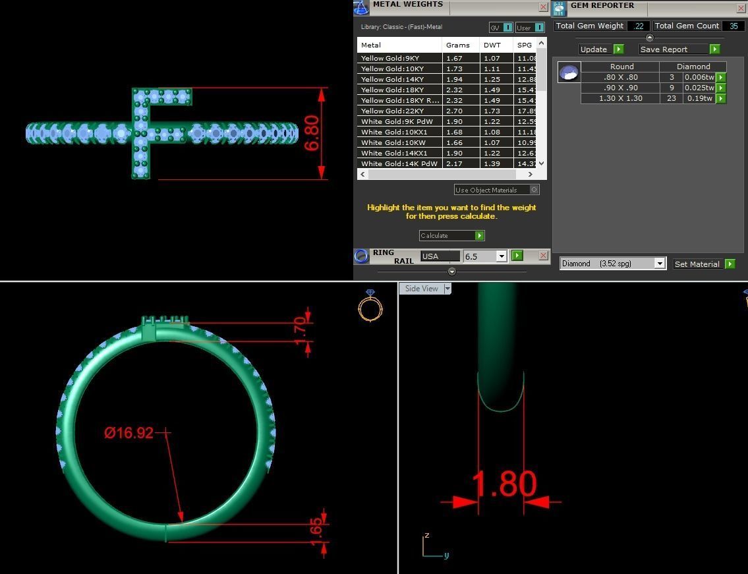Open the Side View dropdown

tap(447, 288)
